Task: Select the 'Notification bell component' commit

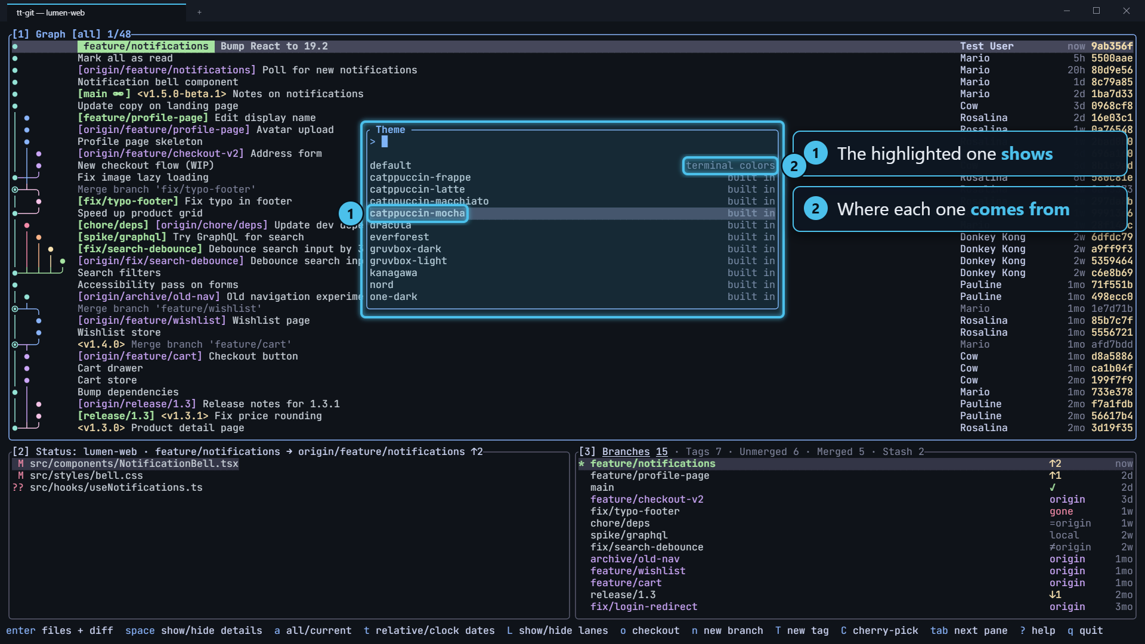Action: (x=572, y=82)
